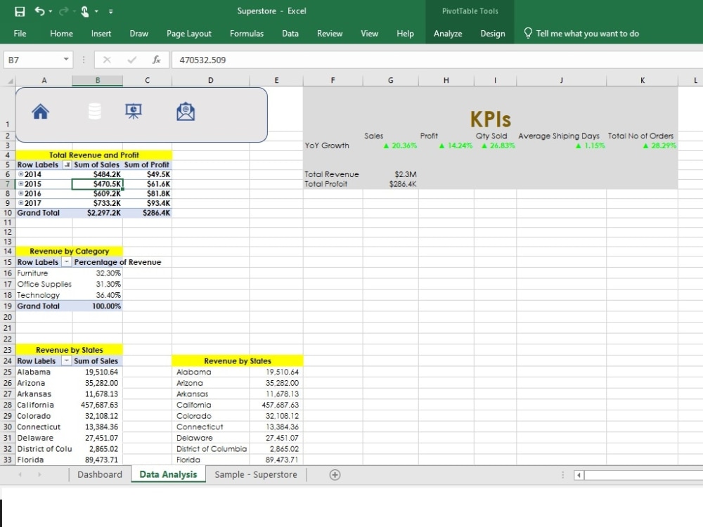The width and height of the screenshot is (703, 527).
Task: Click the presentation screen icon in the navigation panel
Action: [133, 109]
